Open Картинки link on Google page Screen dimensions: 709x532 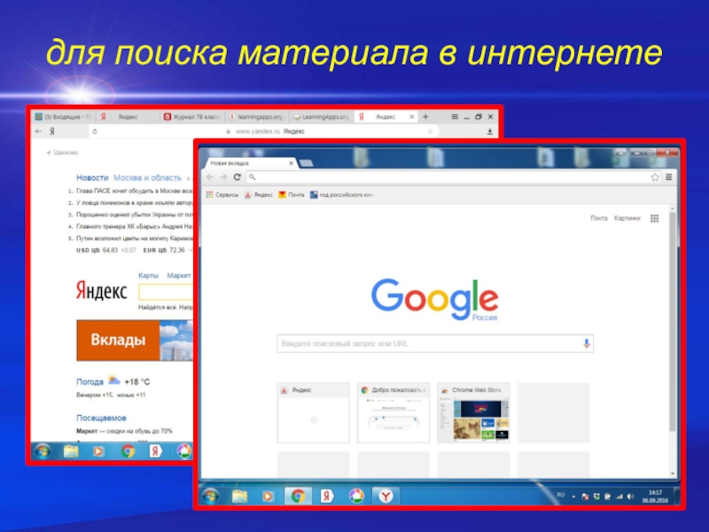[x=627, y=218]
